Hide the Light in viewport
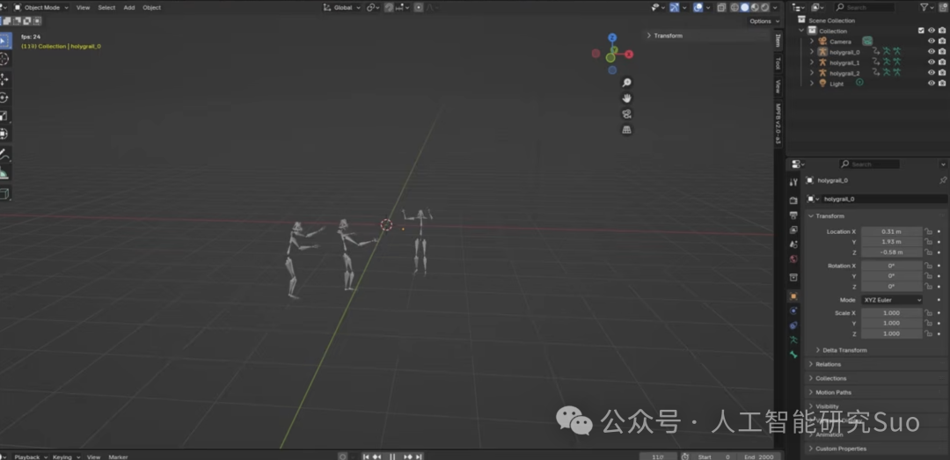The width and height of the screenshot is (950, 460). [932, 83]
